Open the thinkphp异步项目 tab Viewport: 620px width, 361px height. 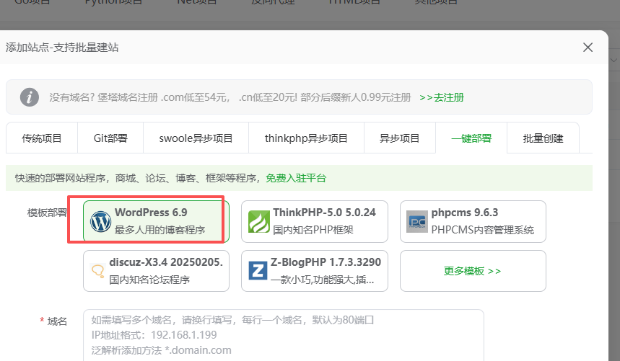click(x=306, y=138)
